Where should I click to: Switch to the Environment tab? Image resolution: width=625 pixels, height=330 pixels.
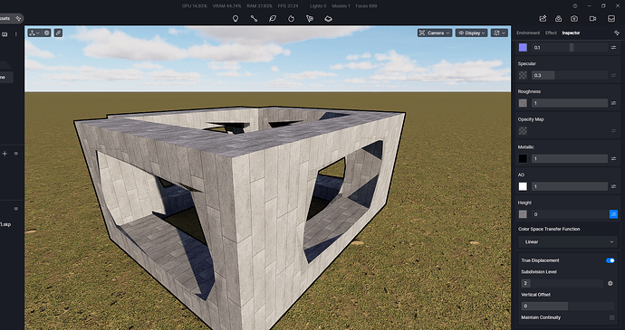pos(528,33)
